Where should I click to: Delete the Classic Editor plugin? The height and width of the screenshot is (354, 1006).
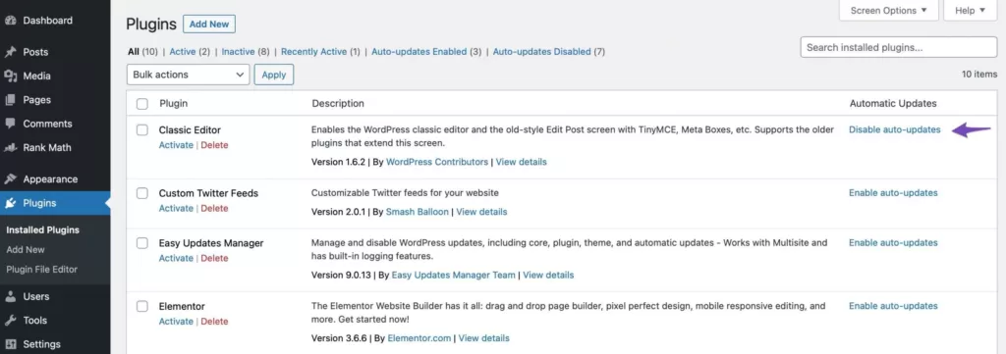click(x=214, y=145)
